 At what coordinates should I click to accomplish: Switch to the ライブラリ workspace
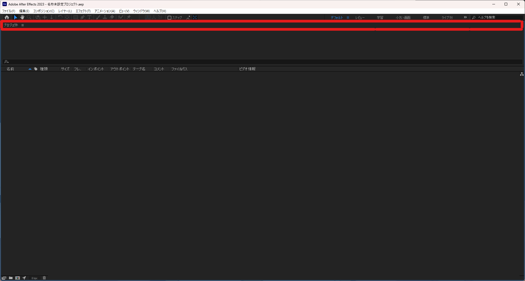pyautogui.click(x=447, y=18)
